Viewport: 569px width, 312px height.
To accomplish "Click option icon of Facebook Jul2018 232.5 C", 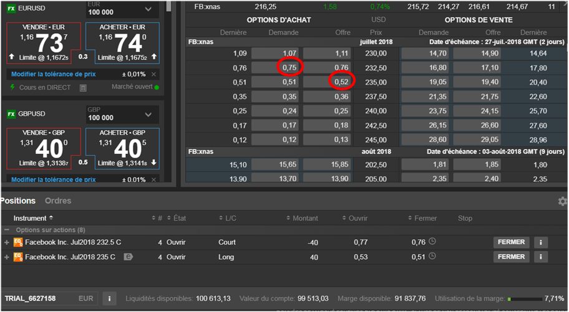I will click(18, 242).
